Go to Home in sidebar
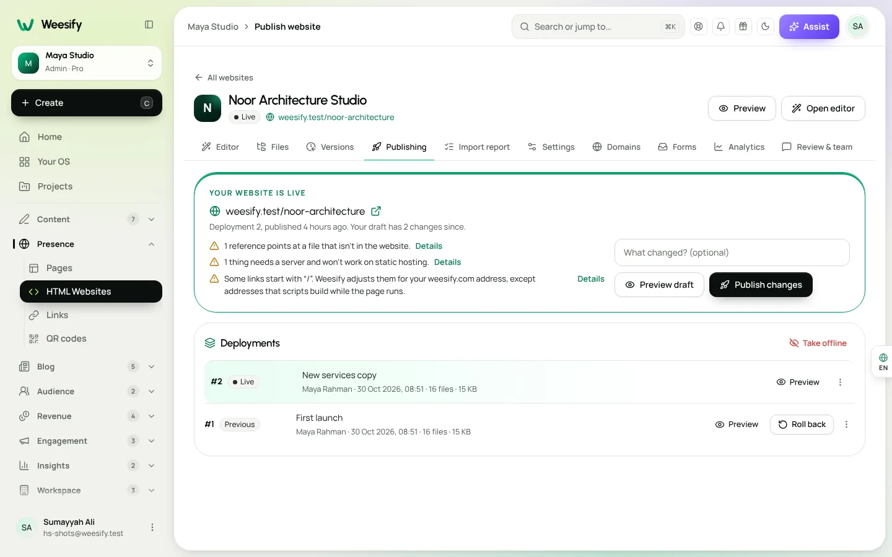 click(x=87, y=137)
